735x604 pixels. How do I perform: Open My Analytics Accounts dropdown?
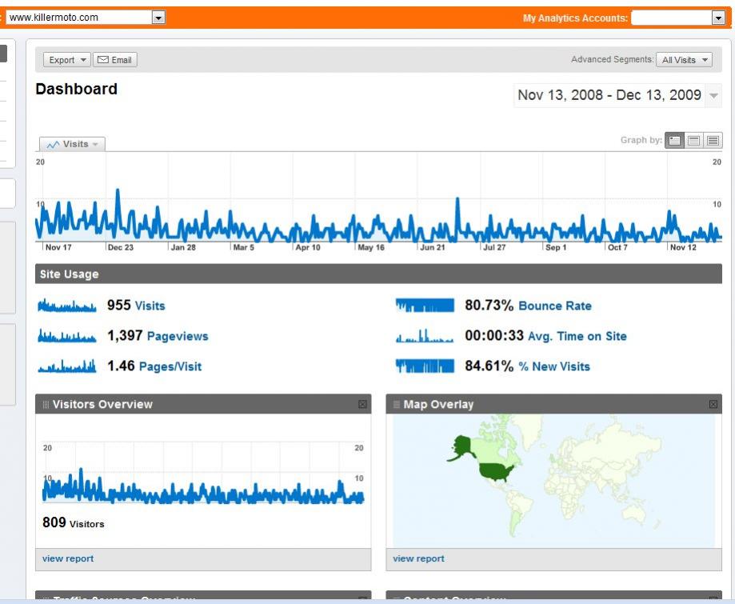(718, 18)
